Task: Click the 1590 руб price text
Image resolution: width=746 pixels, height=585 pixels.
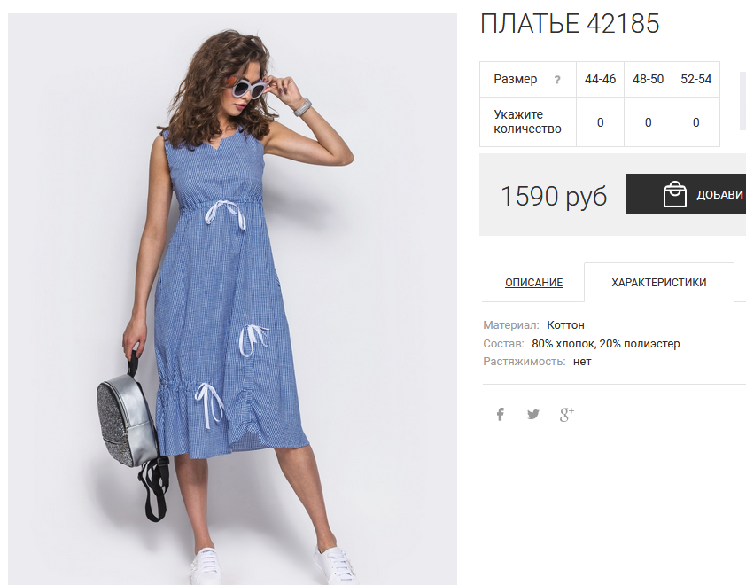Action: tap(554, 196)
